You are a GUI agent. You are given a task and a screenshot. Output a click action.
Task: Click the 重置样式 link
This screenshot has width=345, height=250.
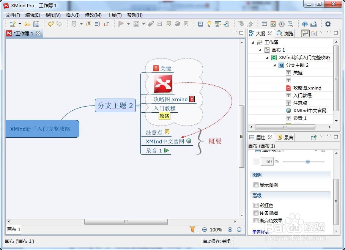pyautogui.click(x=260, y=232)
